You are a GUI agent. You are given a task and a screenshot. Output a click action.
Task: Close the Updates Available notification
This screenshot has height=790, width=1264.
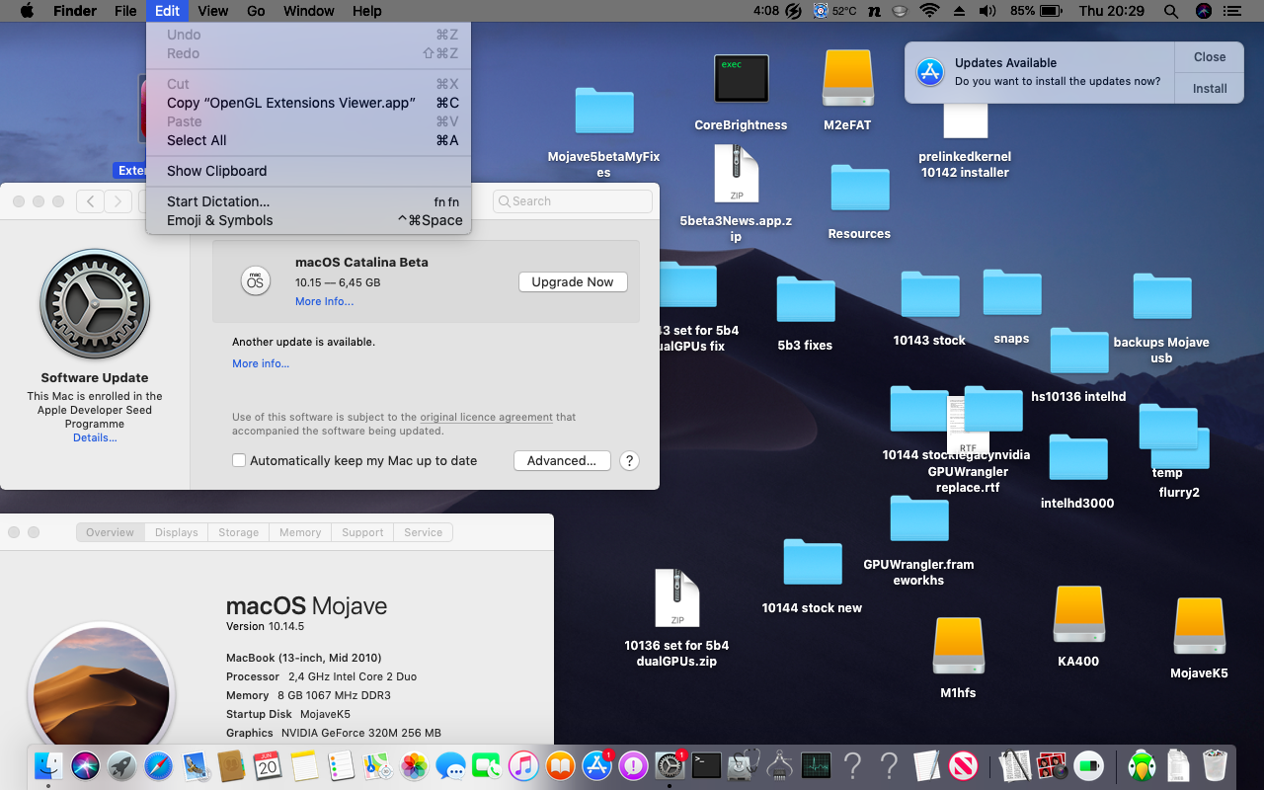pos(1210,57)
